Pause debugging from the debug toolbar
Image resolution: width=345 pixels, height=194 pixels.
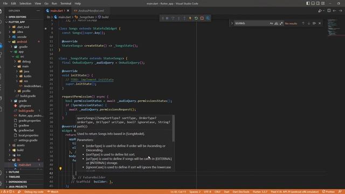click(x=167, y=18)
